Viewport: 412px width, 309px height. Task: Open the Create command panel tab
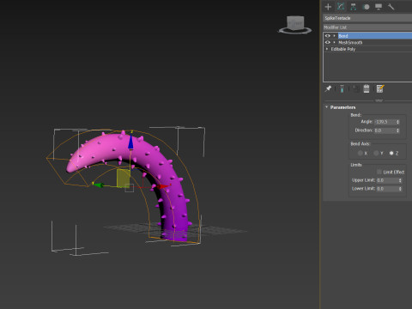coord(328,7)
